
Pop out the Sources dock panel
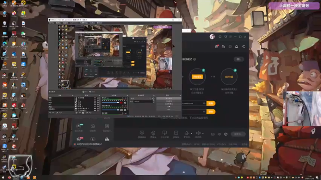click(99, 95)
